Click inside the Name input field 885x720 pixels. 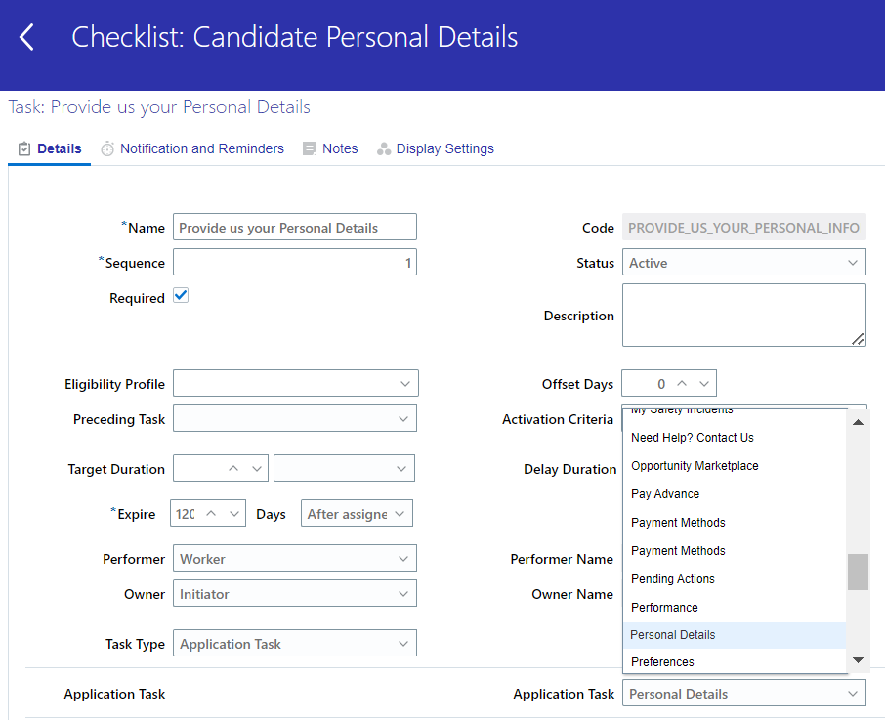293,226
